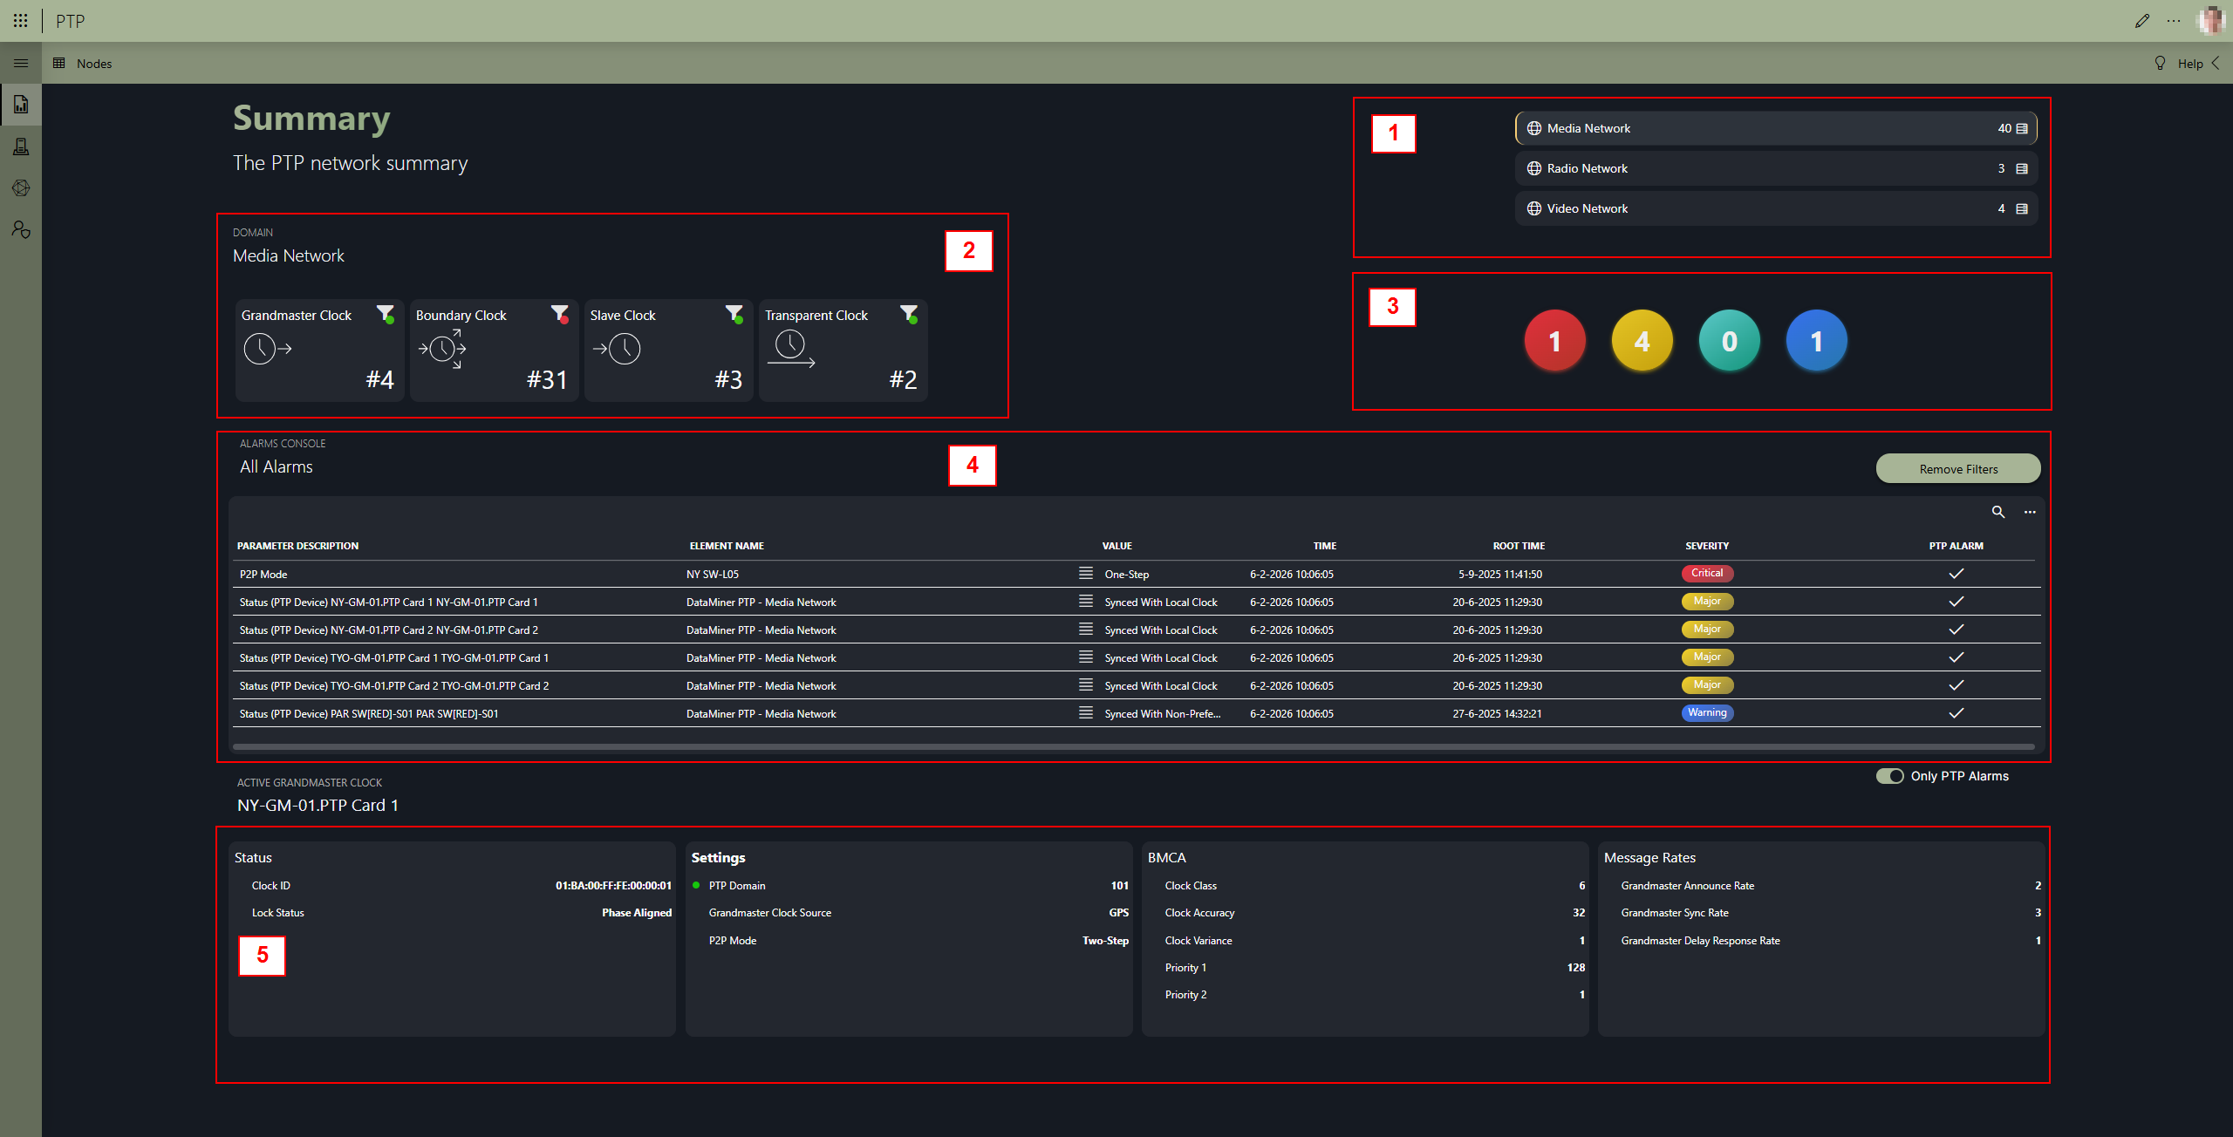Toggle the PTP Alarm checkmark for PAR SW[RED]-S01

point(1956,713)
